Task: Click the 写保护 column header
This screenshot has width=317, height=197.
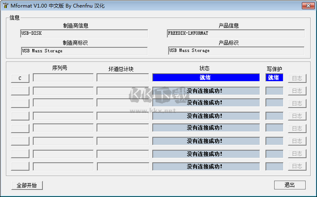Action: click(274, 69)
